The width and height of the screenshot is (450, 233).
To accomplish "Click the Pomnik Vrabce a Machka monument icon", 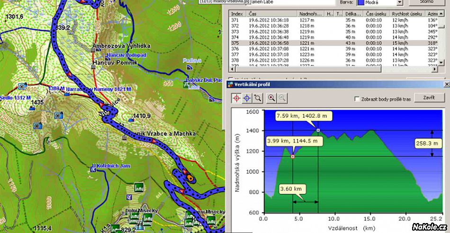I will 124,138.
